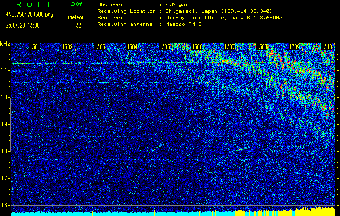
Task: Click the 1304 time marker
Action: coord(132,47)
